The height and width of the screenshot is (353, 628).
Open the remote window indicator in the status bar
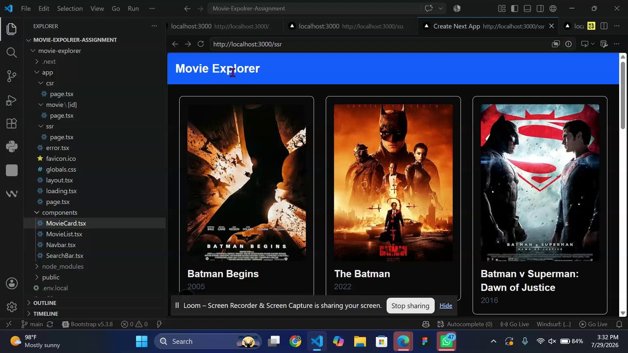pos(8,324)
